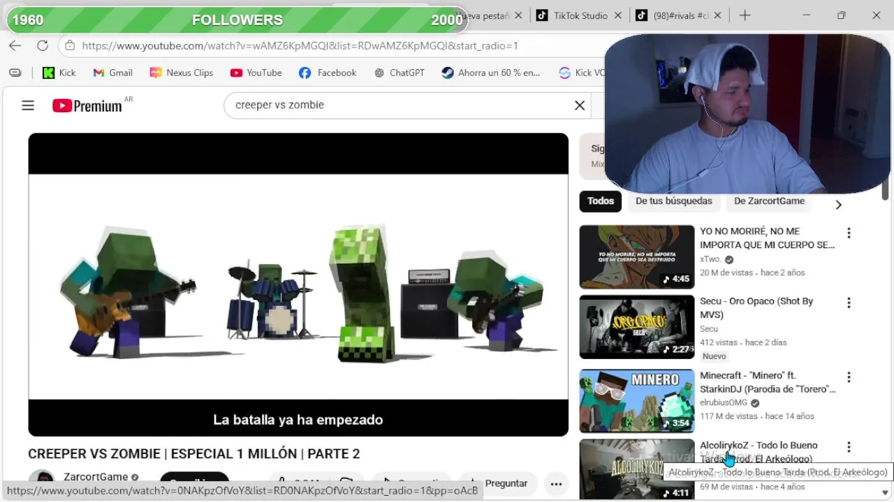
Task: Open options for 'Secu - Oro Opaco' video
Action: click(849, 303)
